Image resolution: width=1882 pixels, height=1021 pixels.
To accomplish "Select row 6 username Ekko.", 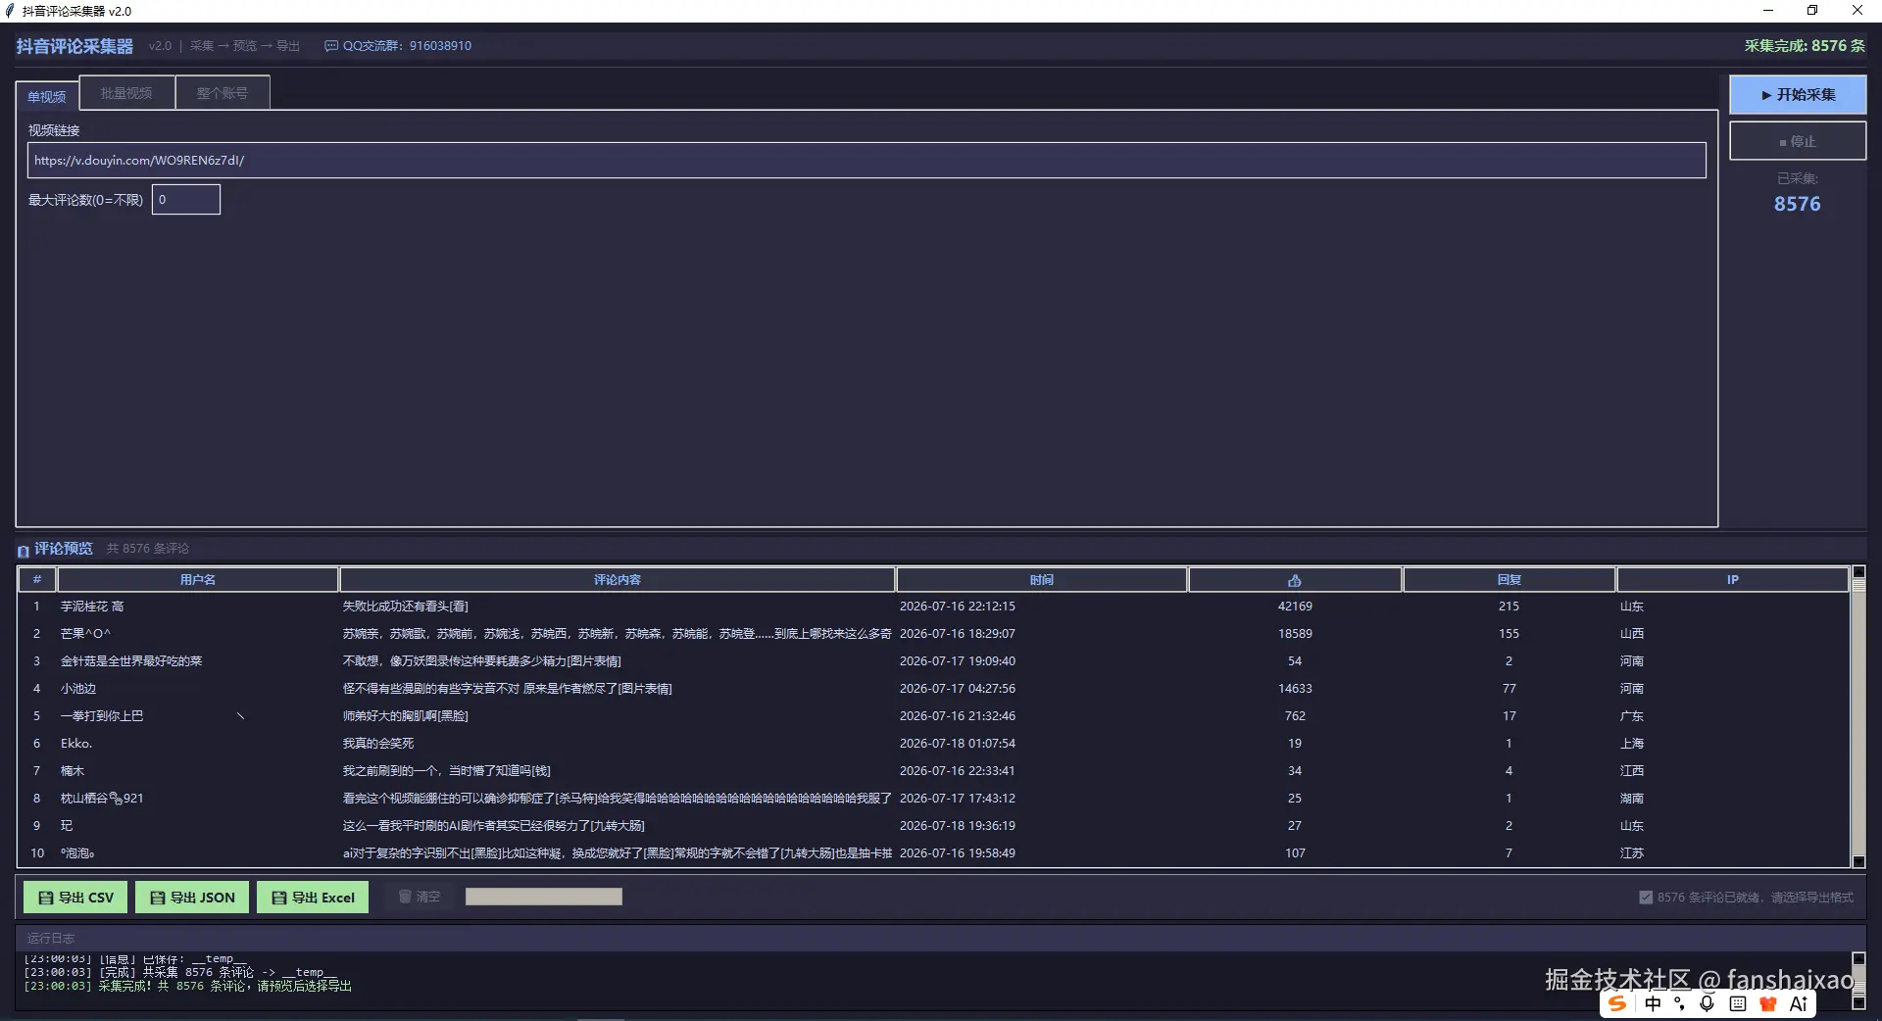I will click(x=76, y=744).
